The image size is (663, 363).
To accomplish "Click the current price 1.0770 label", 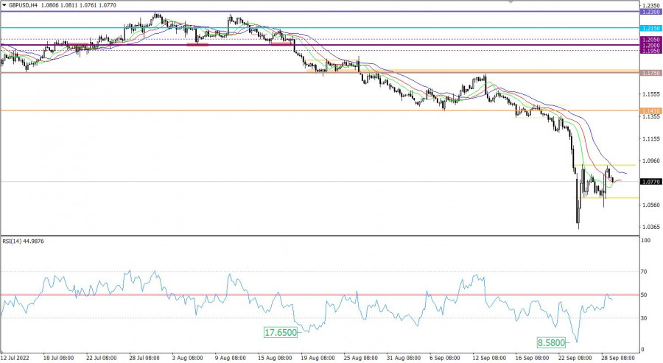I will click(650, 181).
